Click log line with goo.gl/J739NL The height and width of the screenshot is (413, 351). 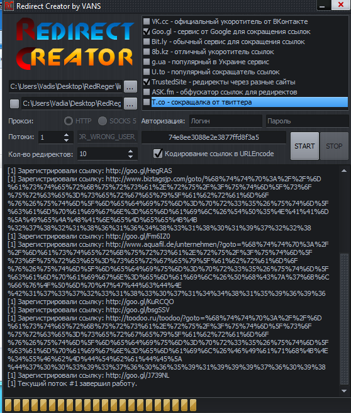click(x=88, y=375)
